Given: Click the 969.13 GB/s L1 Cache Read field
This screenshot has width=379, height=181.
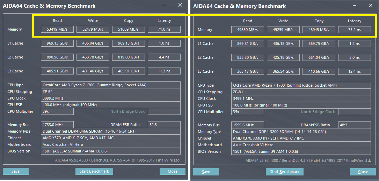Looking at the screenshot, I should point(57,43).
